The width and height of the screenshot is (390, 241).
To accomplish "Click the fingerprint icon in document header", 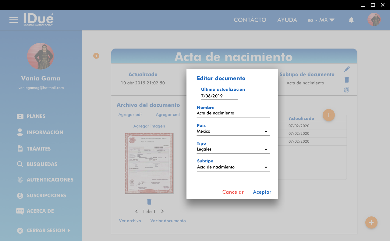I will 347,90.
